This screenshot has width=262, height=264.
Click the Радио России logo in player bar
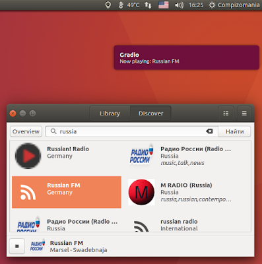click(38, 246)
